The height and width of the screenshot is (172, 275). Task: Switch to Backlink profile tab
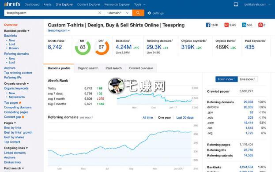[x=59, y=68]
